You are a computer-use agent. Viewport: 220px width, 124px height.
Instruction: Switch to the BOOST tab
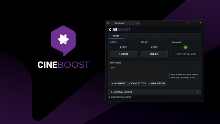(116, 36)
